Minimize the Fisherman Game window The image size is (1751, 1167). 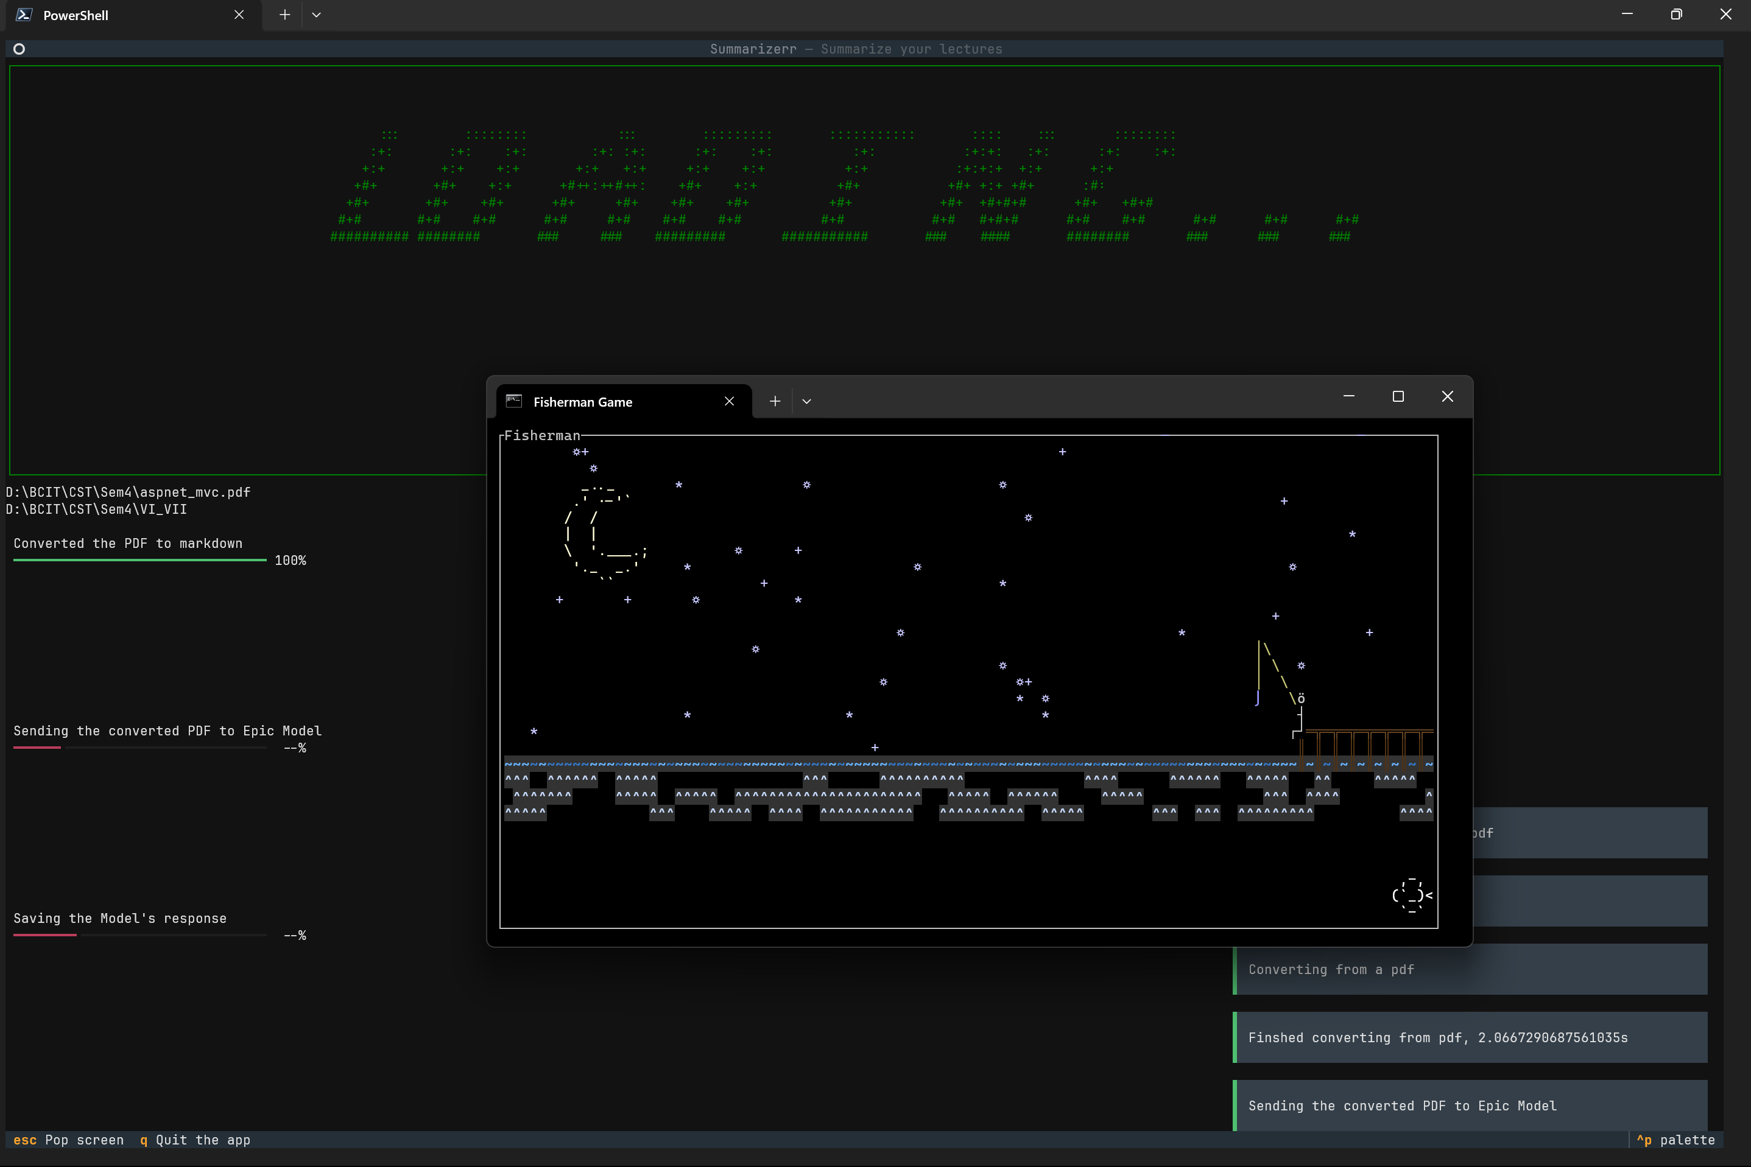coord(1348,397)
